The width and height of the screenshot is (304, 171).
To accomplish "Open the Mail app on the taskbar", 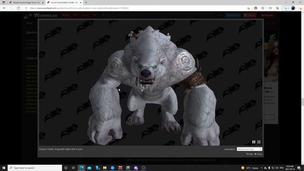I will pyautogui.click(x=89, y=168).
